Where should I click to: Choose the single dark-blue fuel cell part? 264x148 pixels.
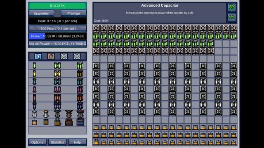point(35,106)
